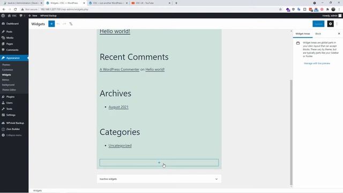Image resolution: width=343 pixels, height=193 pixels.
Task: Click the Undo arrow in Widgets toolbar
Action: (58, 24)
